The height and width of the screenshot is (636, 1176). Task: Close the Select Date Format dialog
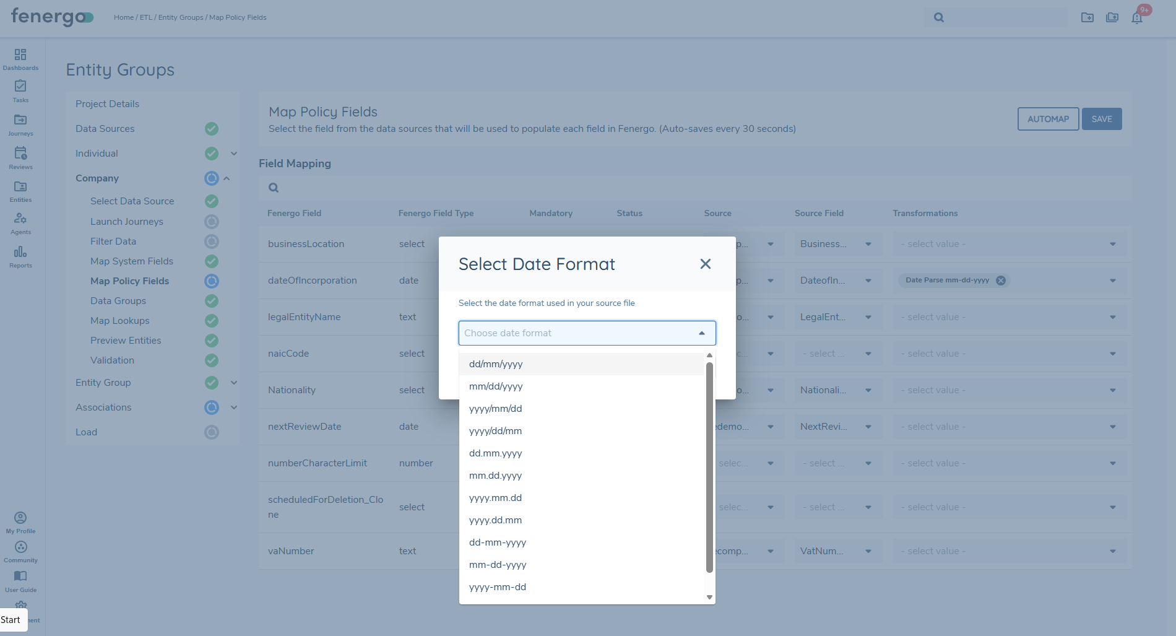click(705, 264)
